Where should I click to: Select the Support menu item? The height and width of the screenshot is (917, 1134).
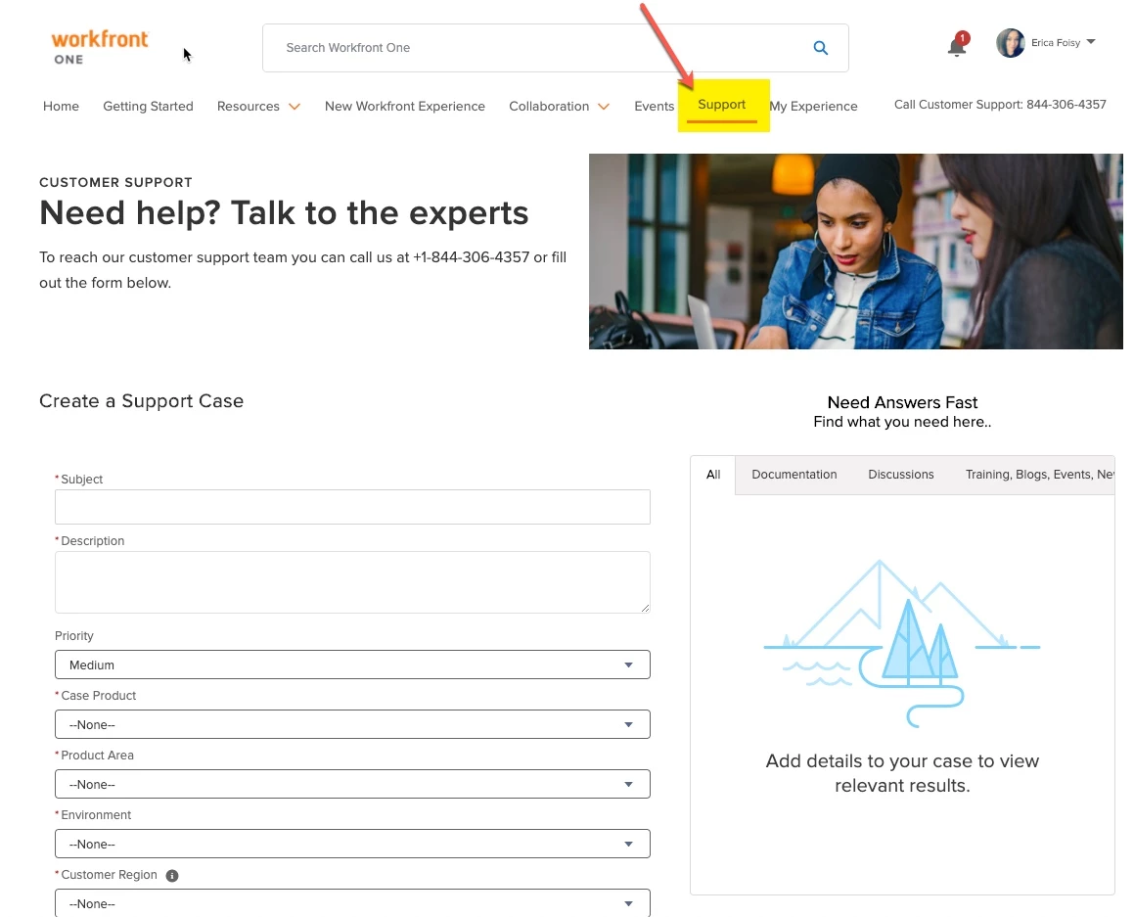tap(722, 105)
